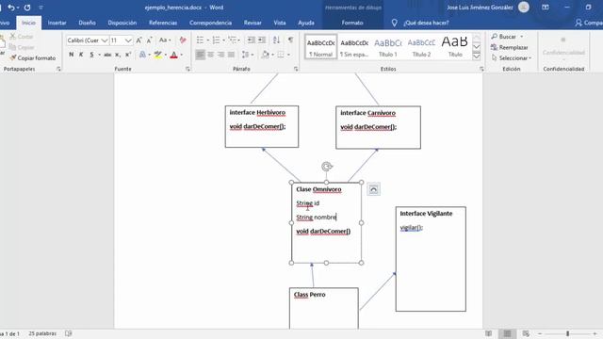Sort text with the A-Z sort icon
This screenshot has height=339, width=603.
point(276,40)
